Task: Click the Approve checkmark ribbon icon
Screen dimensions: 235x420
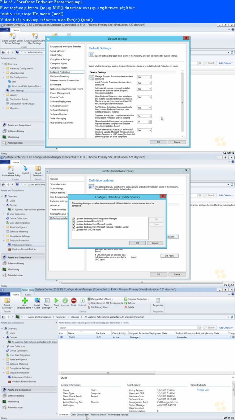Action: (65, 300)
